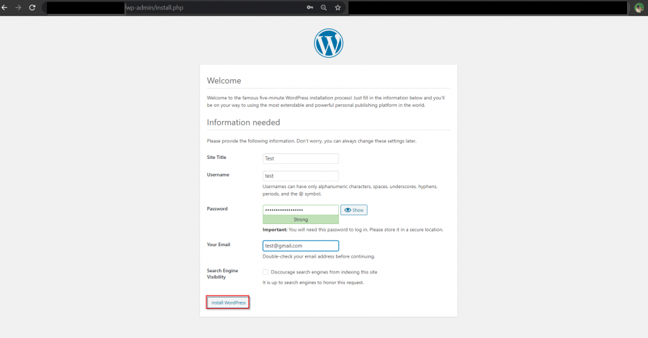Click the Password label
The width and height of the screenshot is (648, 338).
tap(217, 209)
